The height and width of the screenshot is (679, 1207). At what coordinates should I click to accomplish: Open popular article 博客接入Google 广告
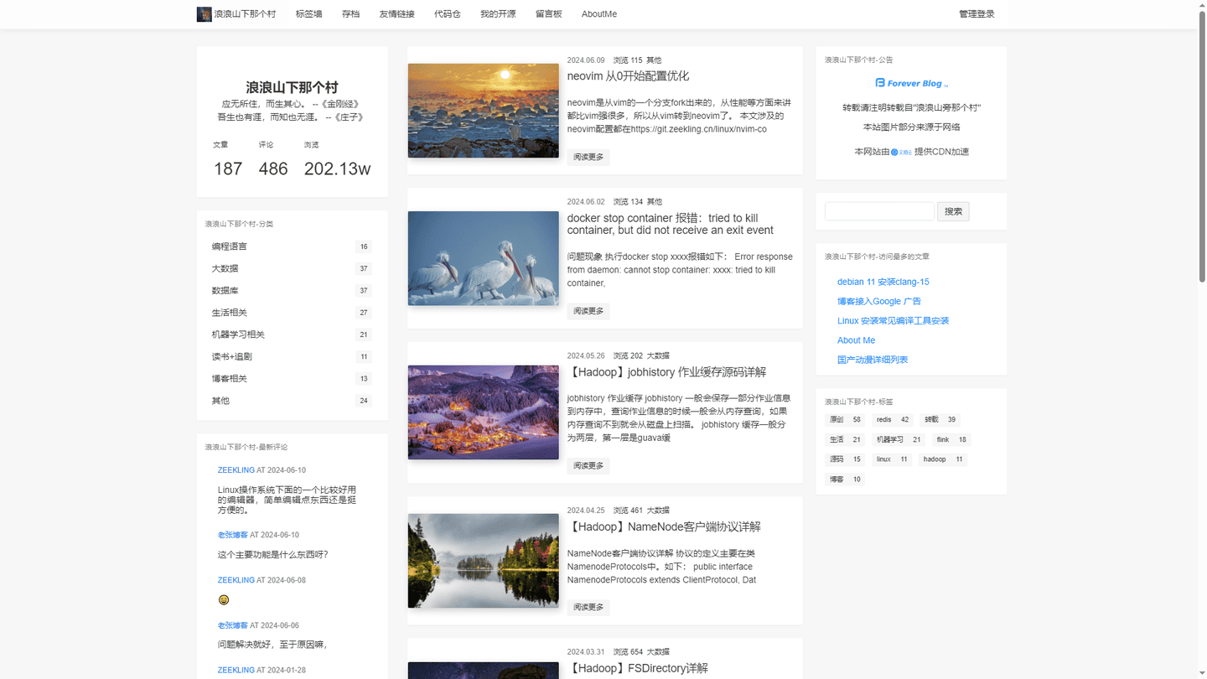click(x=879, y=301)
